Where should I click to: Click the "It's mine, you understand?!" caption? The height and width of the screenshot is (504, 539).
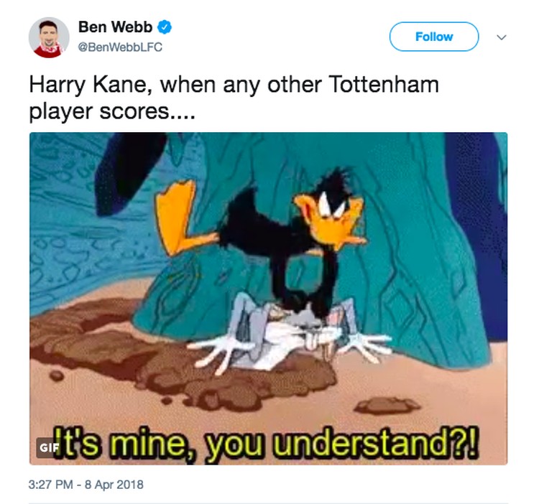pos(267,445)
